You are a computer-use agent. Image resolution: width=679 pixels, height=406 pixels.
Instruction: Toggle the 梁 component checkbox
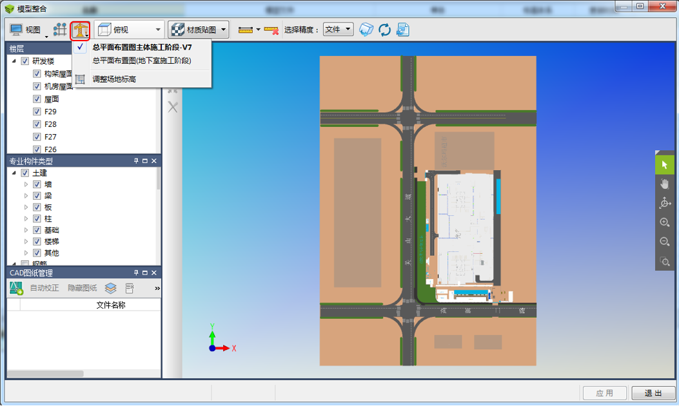pos(37,196)
